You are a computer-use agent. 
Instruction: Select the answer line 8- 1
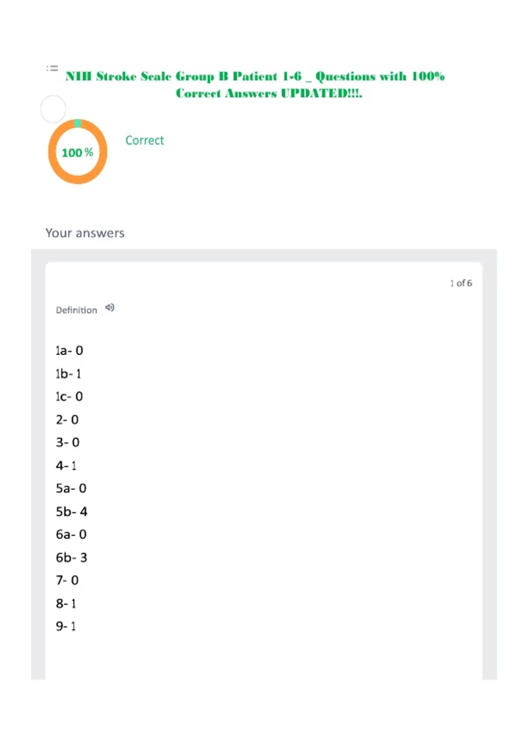pos(66,604)
